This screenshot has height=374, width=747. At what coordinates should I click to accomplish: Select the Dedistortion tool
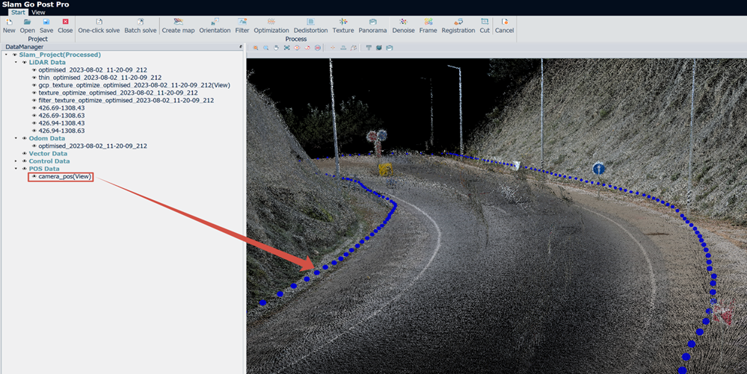coord(310,25)
